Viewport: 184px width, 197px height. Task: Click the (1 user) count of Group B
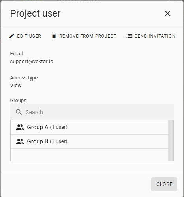(58, 141)
